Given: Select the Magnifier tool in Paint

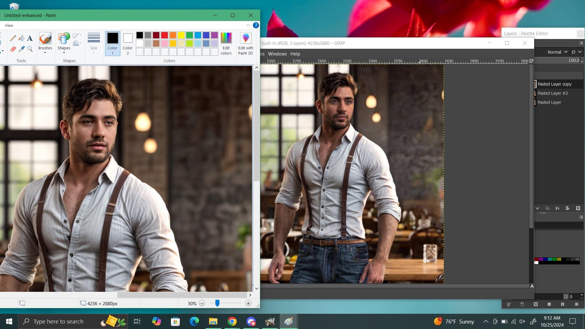Looking at the screenshot, I should coord(30,49).
